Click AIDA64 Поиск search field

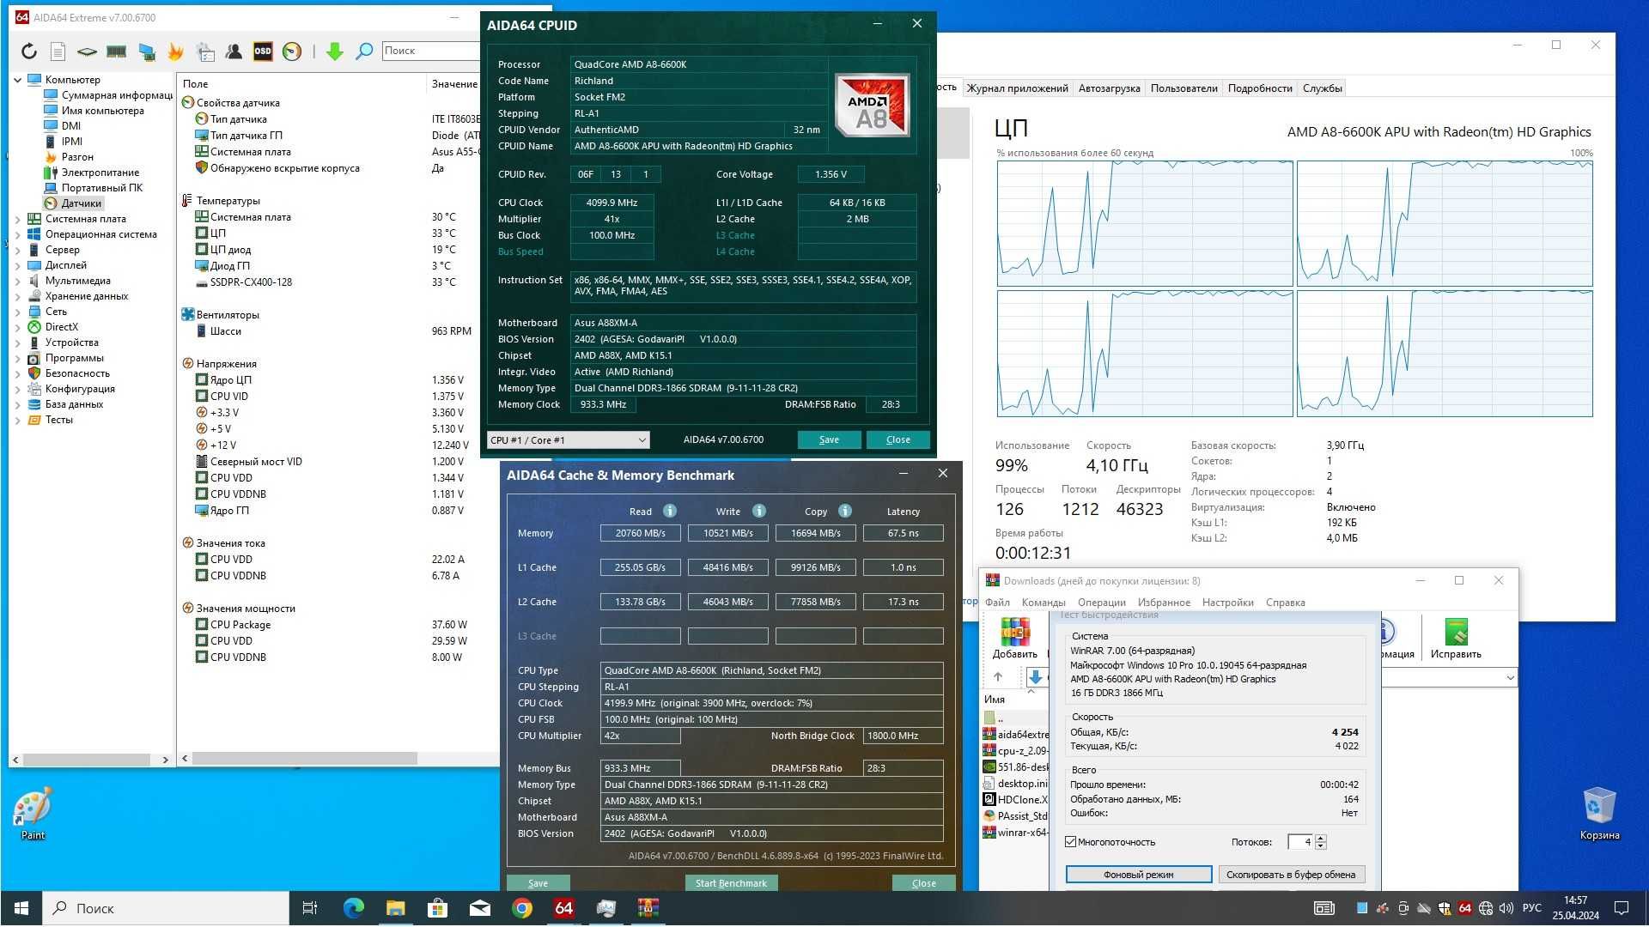tap(429, 51)
